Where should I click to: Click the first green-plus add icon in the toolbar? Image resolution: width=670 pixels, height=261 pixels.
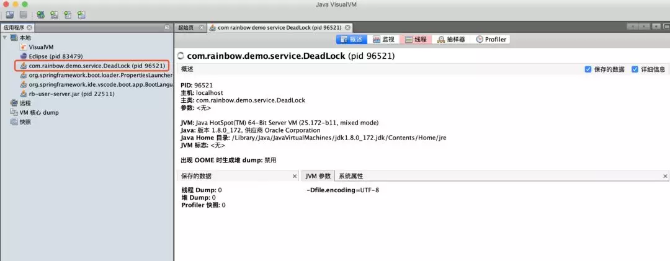(x=40, y=15)
